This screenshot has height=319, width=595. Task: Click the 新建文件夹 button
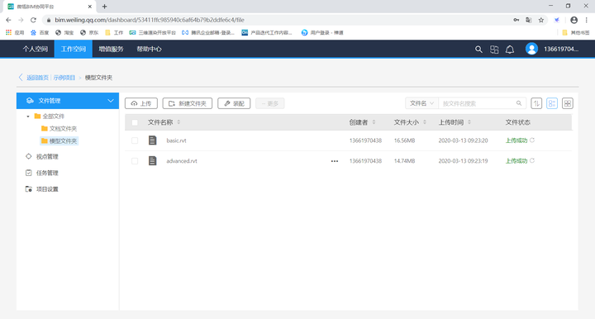click(x=188, y=103)
